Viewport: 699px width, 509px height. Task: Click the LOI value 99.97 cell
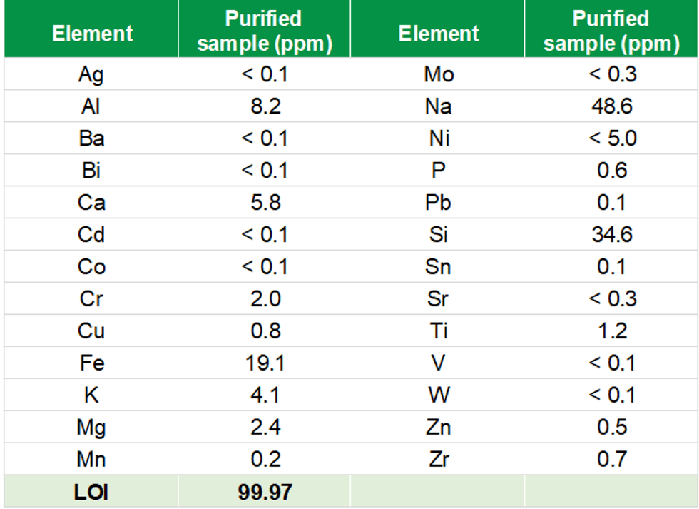(x=265, y=491)
